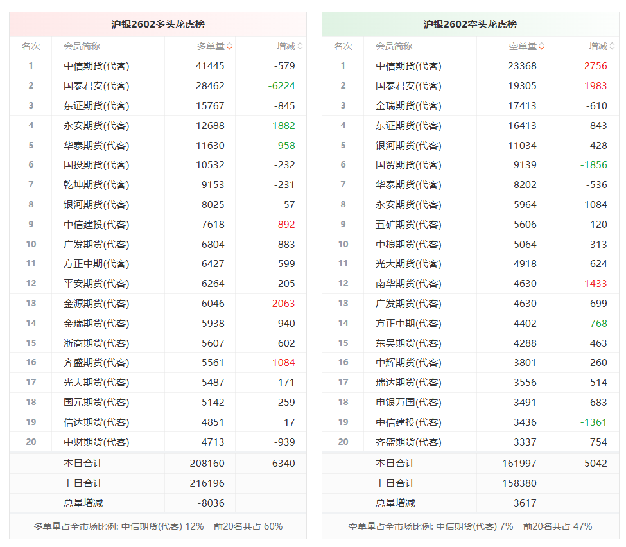
Task: Select 中信建投(代客) in long table
Action: point(96,225)
